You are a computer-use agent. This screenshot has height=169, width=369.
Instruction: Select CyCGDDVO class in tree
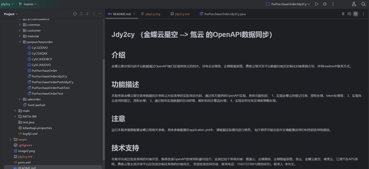(40, 48)
